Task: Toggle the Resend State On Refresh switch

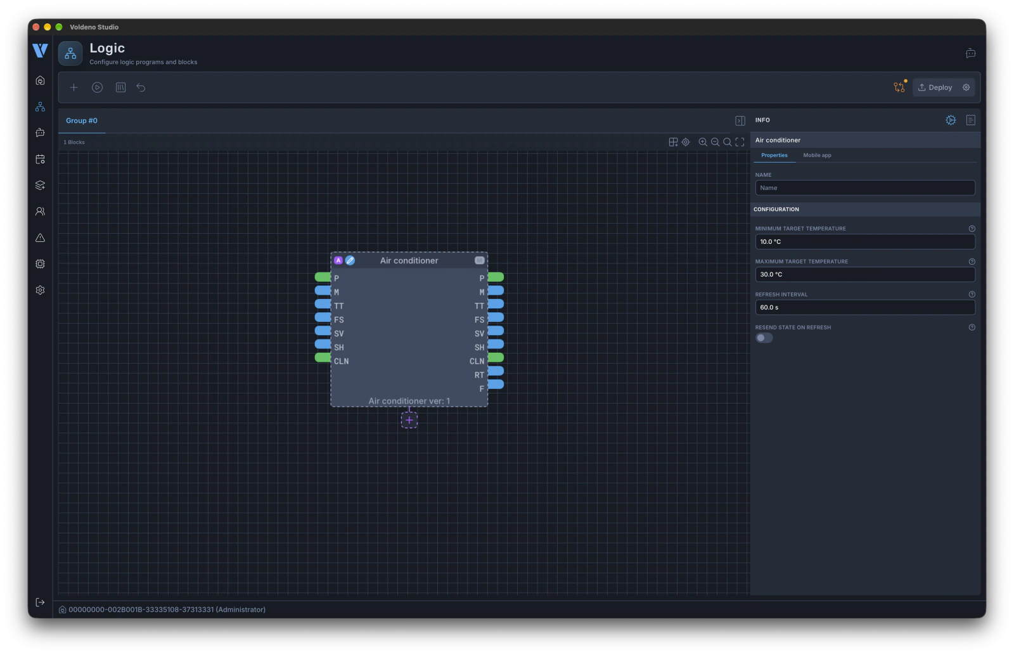Action: pyautogui.click(x=764, y=338)
